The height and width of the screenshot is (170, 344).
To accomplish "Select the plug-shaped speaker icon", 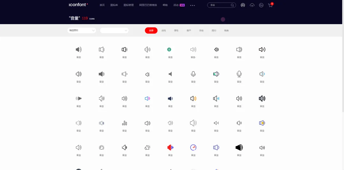I will point(147,74).
